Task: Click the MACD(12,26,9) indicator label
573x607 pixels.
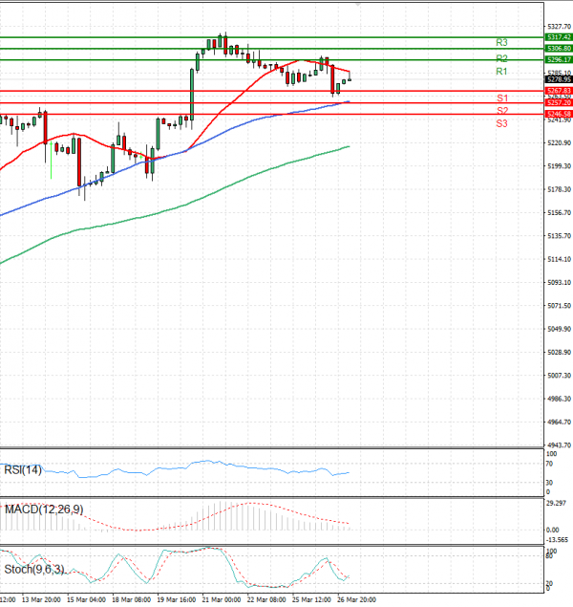Action: 44,509
